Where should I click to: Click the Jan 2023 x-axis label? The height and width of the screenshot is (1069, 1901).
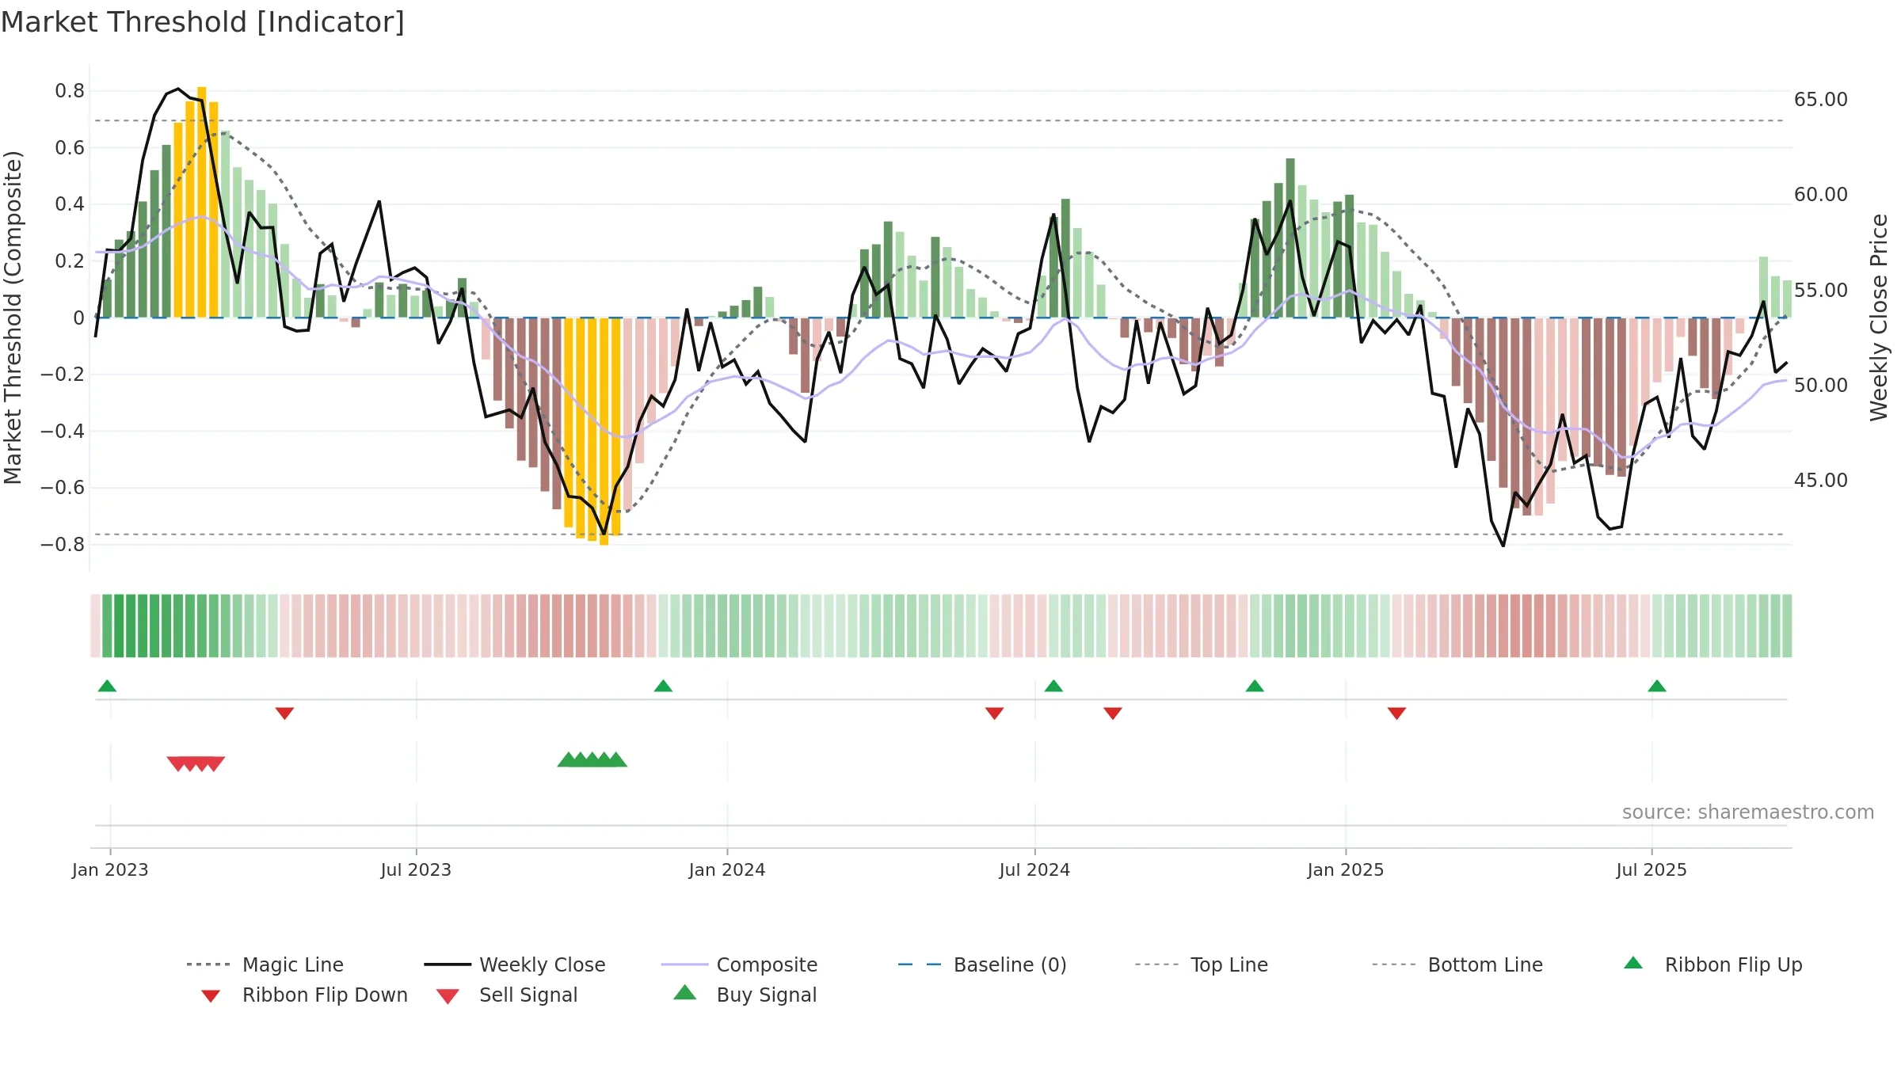coord(110,870)
